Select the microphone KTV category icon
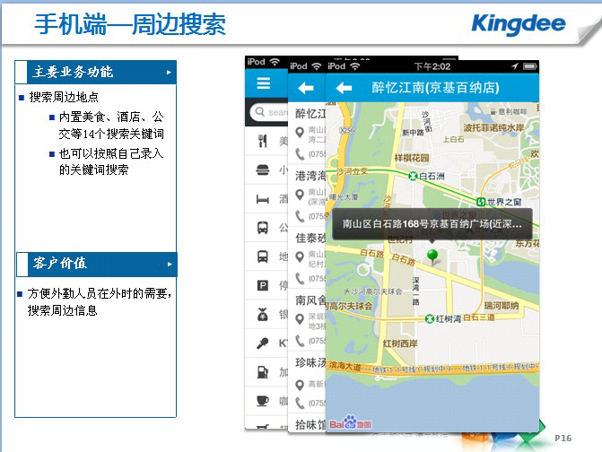 coord(263,343)
